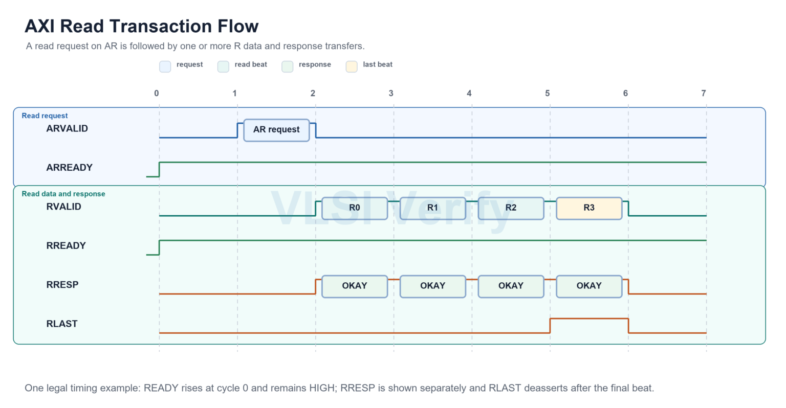Click cycle marker 0 on timeline
Screen dimensions: 786x408
tap(157, 93)
